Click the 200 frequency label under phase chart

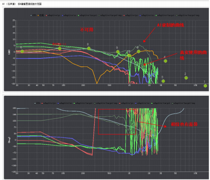pyautogui.click(x=83, y=173)
